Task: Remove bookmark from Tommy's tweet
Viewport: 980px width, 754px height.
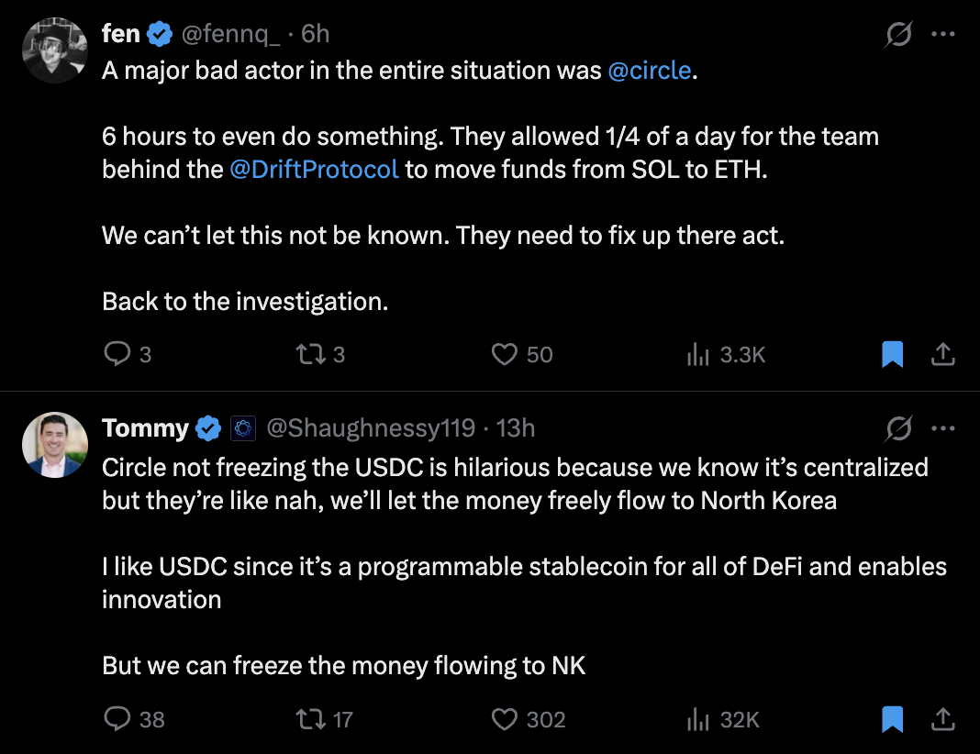Action: coord(892,719)
